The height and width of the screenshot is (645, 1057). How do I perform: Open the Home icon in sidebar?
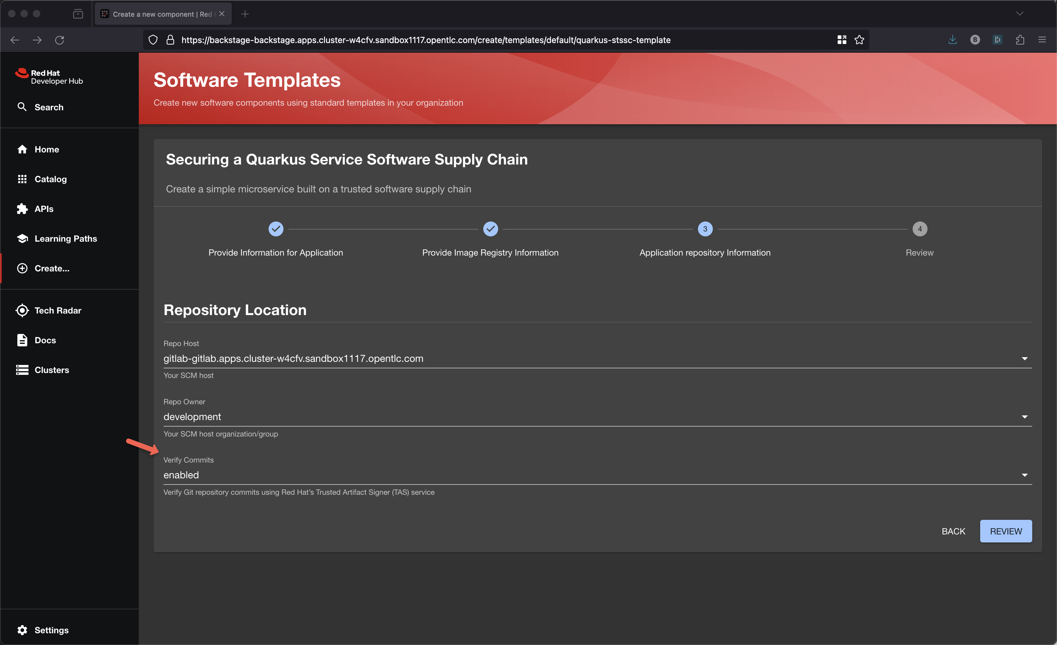(22, 149)
